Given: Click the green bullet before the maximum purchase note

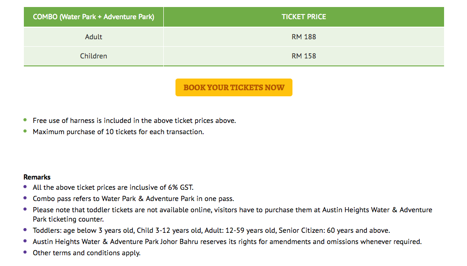Looking at the screenshot, I should (x=25, y=131).
